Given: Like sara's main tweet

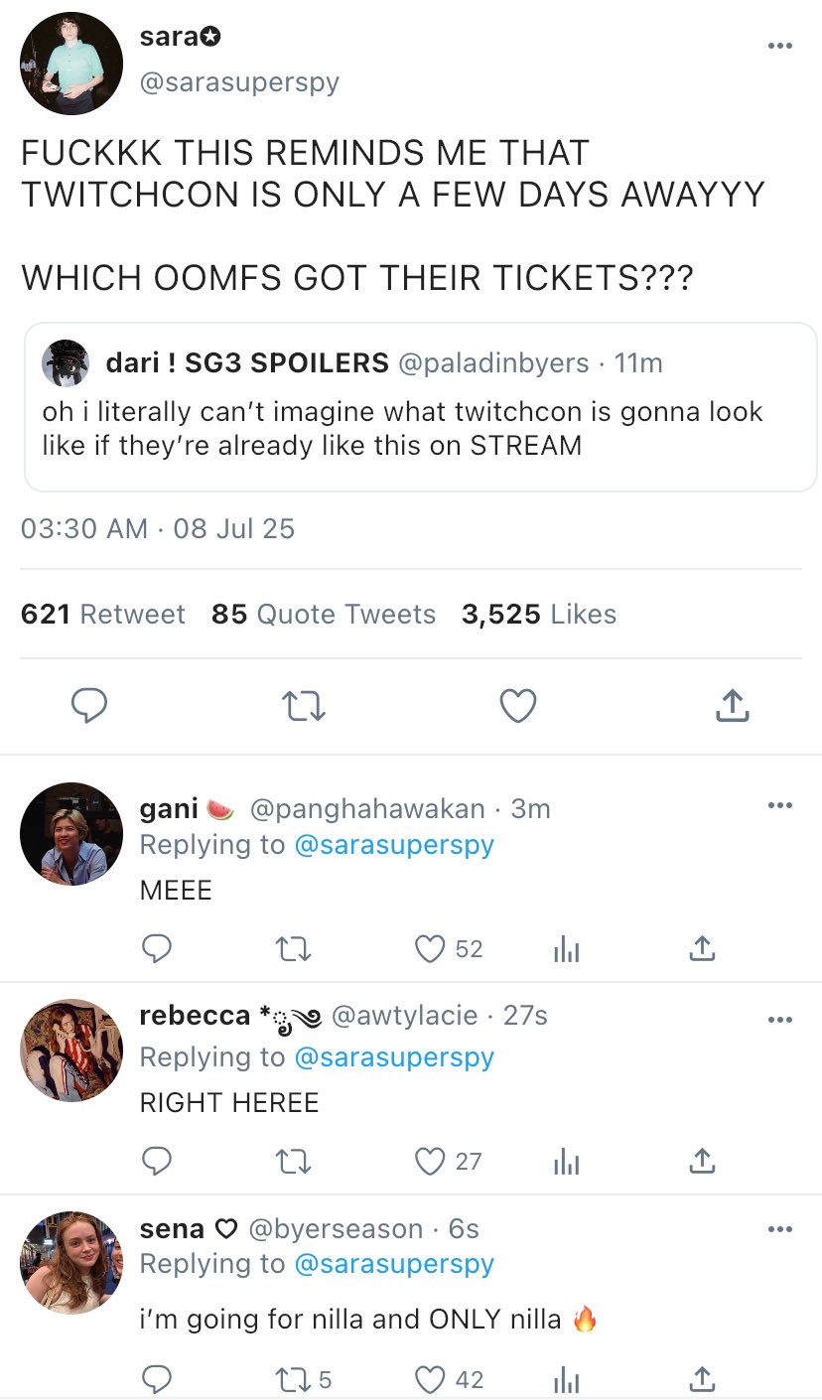Looking at the screenshot, I should coord(517,706).
